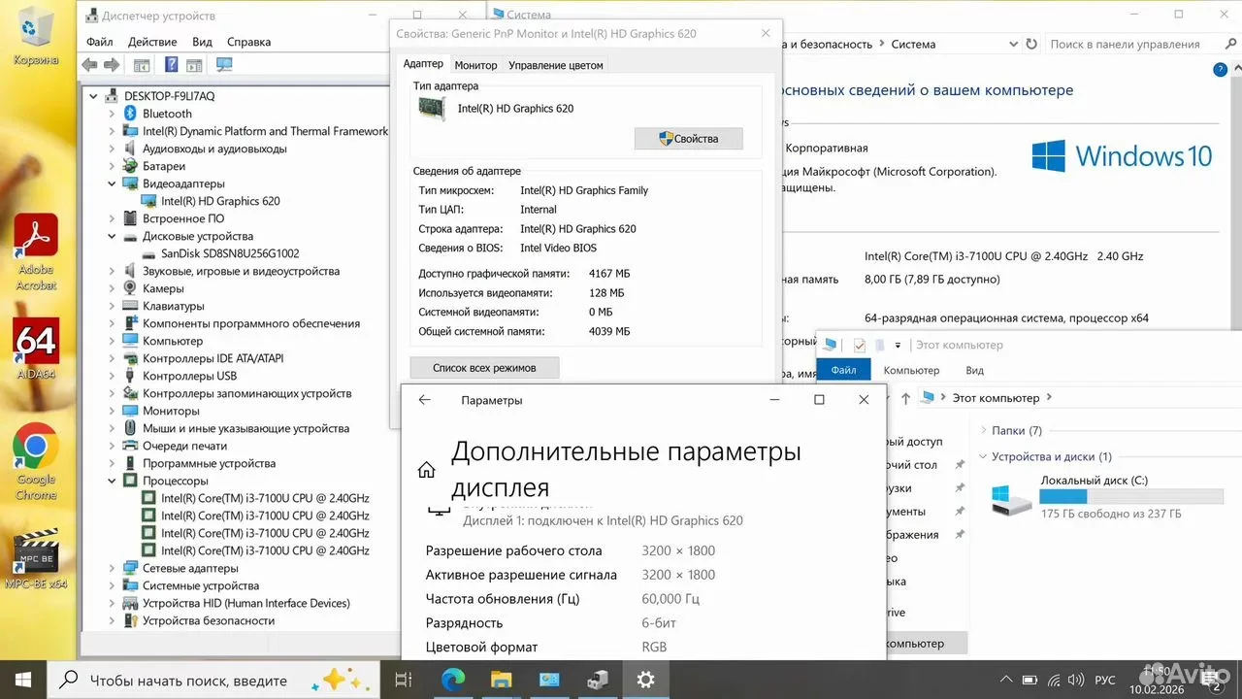Select Устройства безопасности in device tree

pos(209,620)
